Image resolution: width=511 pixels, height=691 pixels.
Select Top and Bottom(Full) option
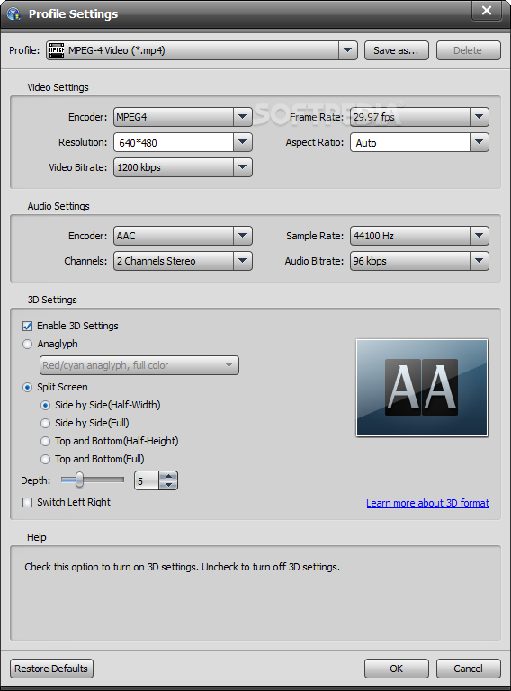[45, 459]
